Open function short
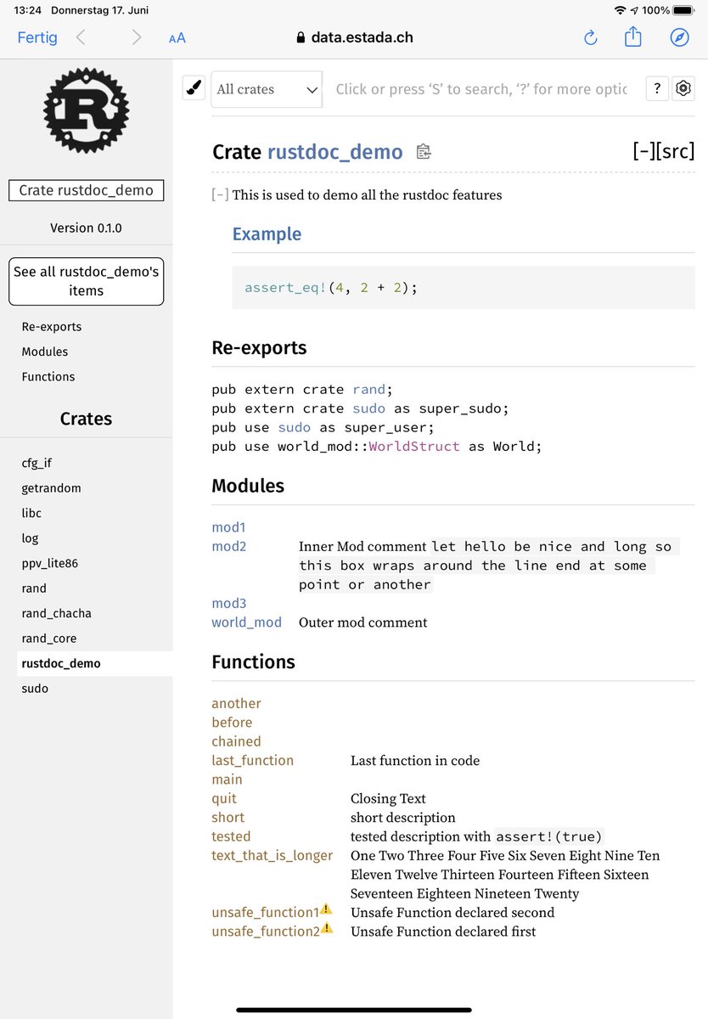Screen dimensions: 708x1019 click(228, 818)
